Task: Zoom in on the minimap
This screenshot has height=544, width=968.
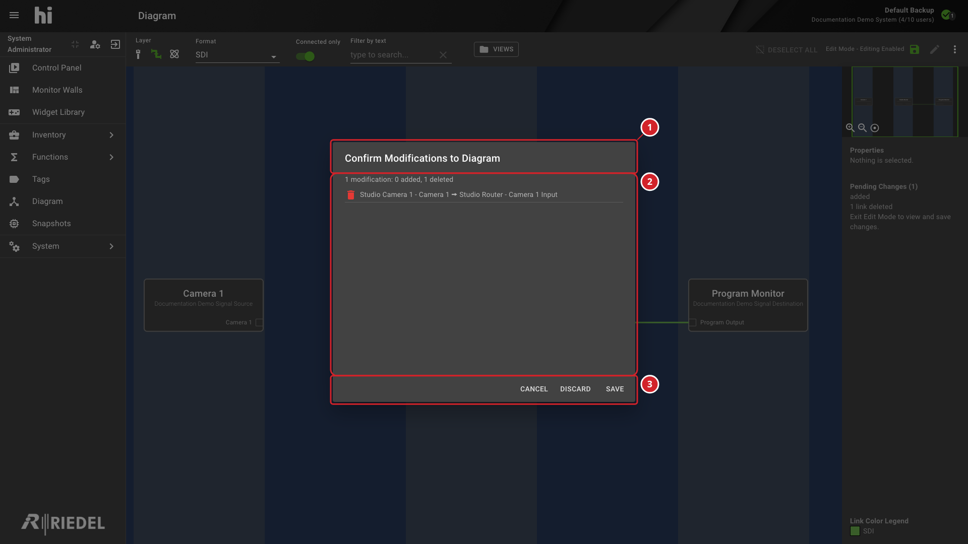Action: [x=850, y=128]
